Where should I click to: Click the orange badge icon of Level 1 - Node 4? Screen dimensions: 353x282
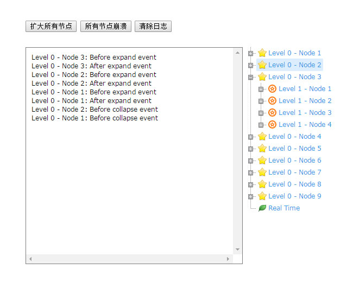point(273,125)
